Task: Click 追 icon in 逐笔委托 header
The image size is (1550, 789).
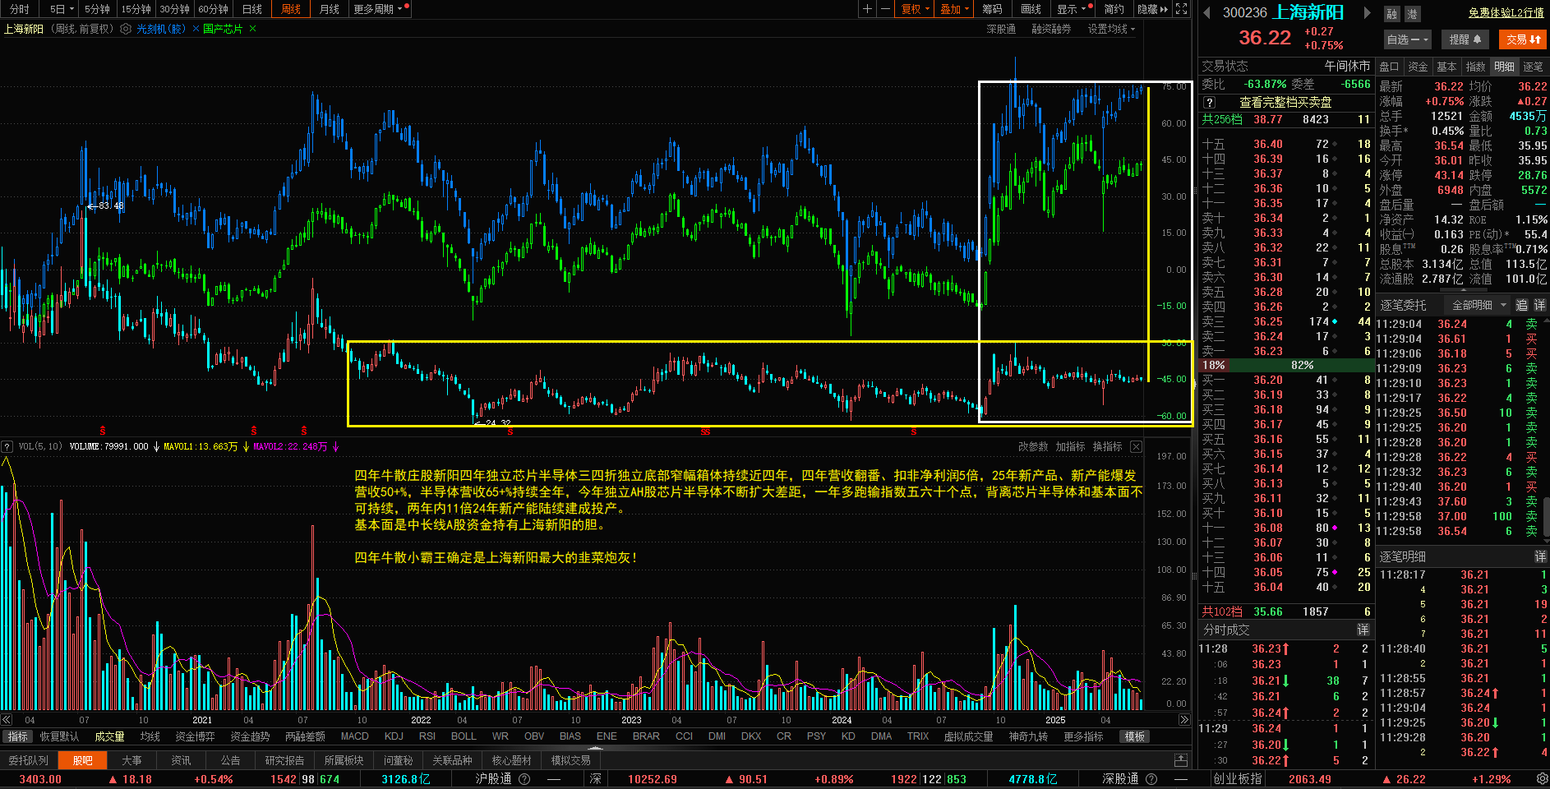Action: point(1521,305)
